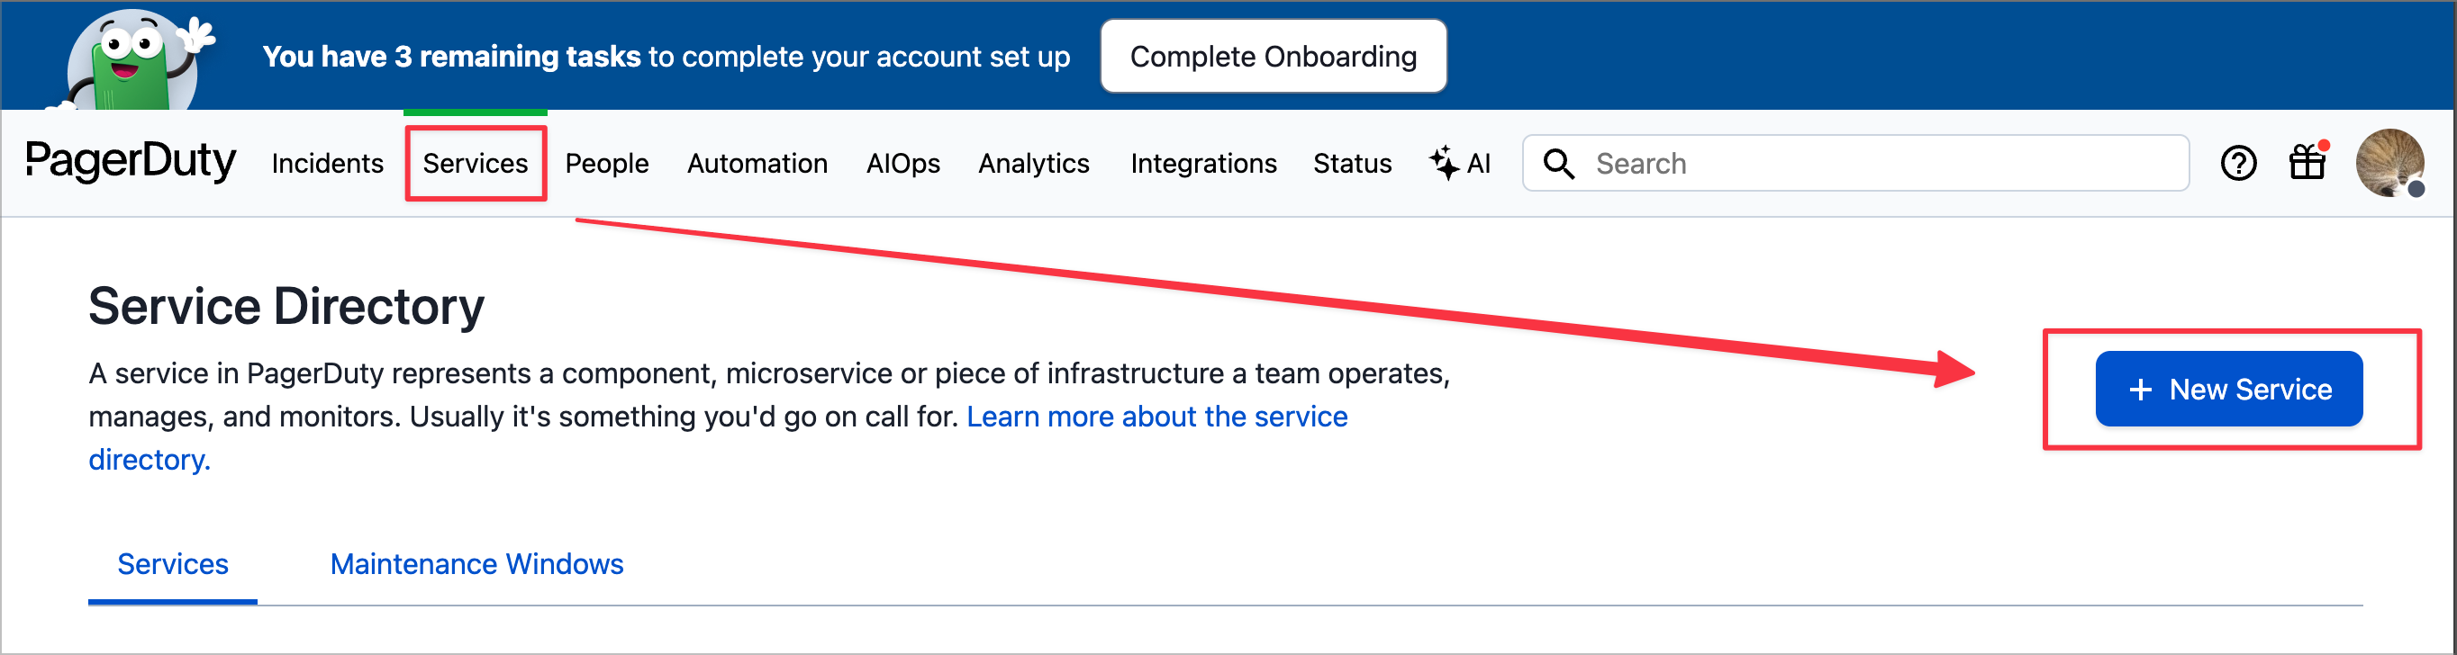Screen dimensions: 2457x655
Task: Expand the Analytics navigation menu
Action: (x=1033, y=163)
